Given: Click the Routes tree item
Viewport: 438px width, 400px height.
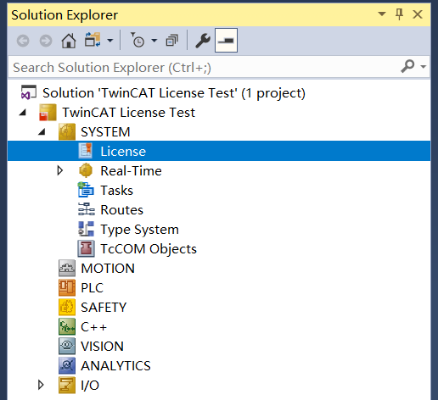Looking at the screenshot, I should [x=121, y=210].
